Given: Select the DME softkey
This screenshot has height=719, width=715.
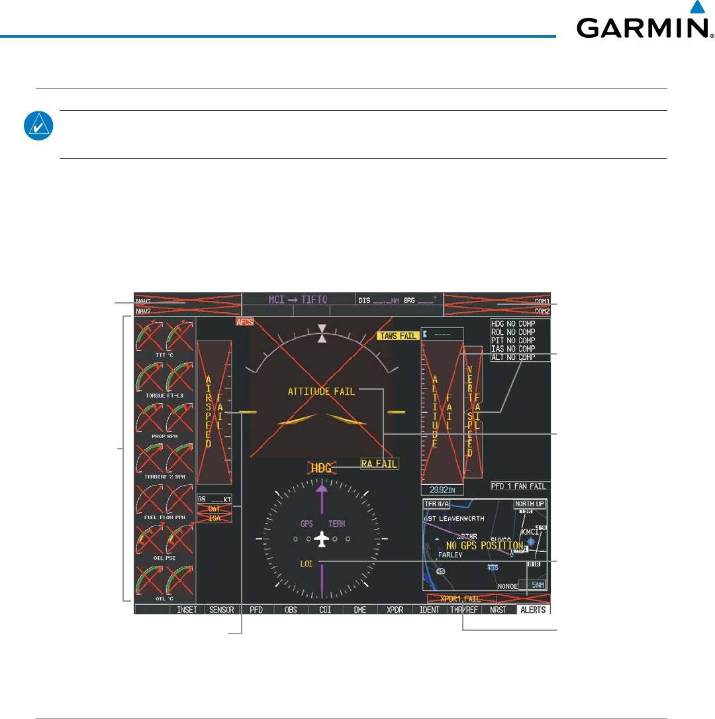Looking at the screenshot, I should [x=360, y=610].
